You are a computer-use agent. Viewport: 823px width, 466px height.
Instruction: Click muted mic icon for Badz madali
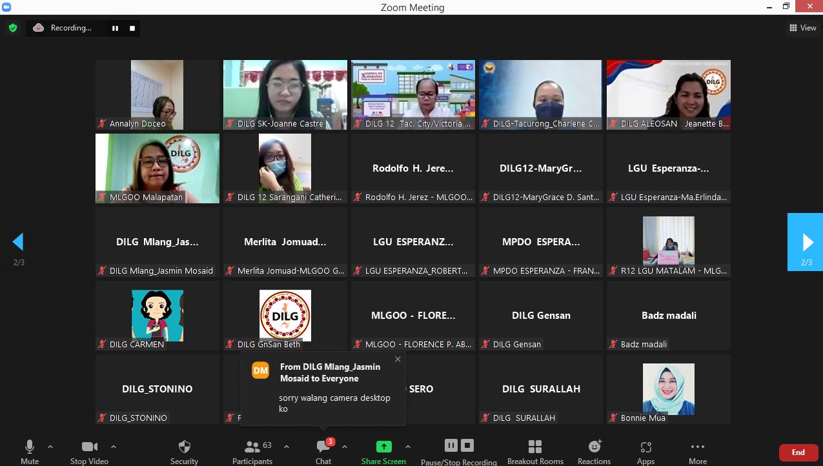(x=613, y=344)
